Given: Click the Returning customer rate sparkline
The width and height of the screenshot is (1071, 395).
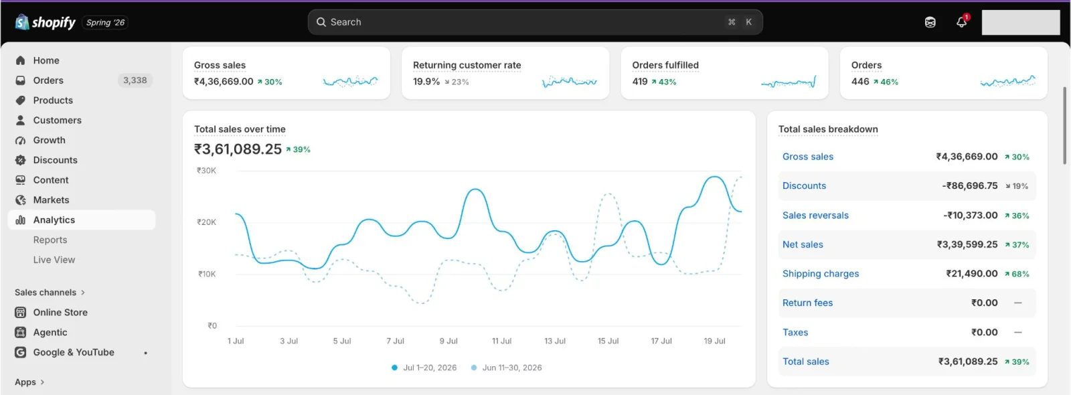Looking at the screenshot, I should point(570,82).
